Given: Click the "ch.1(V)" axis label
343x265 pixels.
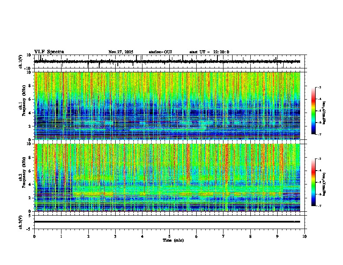Looking at the screenshot, I should point(21,61).
